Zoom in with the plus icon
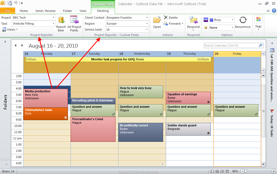Viewport: 277px width, 174px height. pos(274,171)
